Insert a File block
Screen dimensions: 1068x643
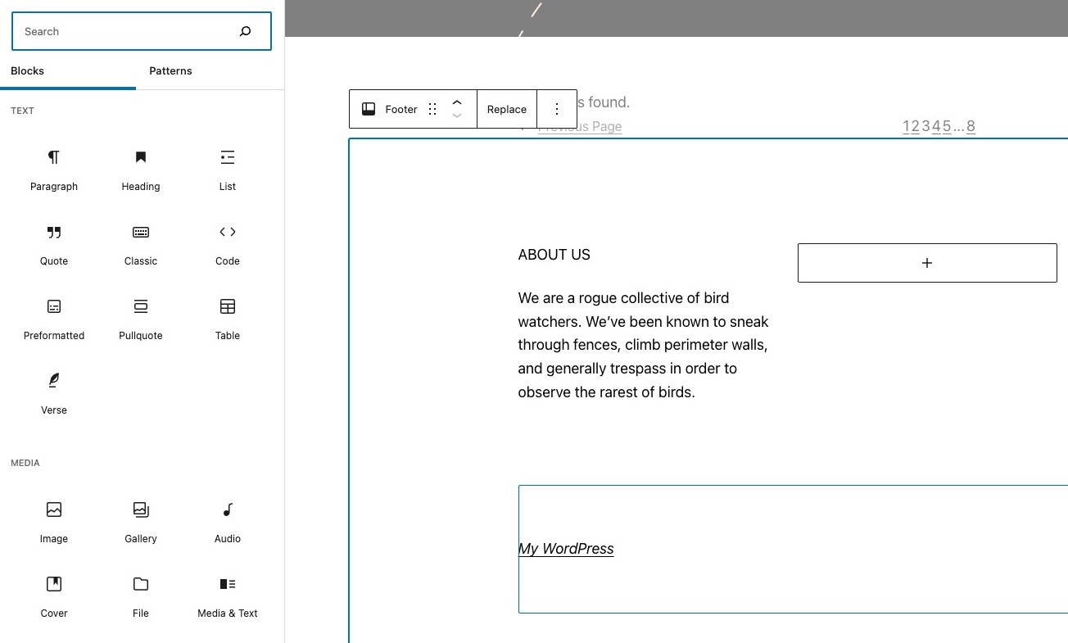pos(141,597)
